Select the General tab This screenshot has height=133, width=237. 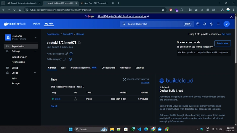pos(52,68)
